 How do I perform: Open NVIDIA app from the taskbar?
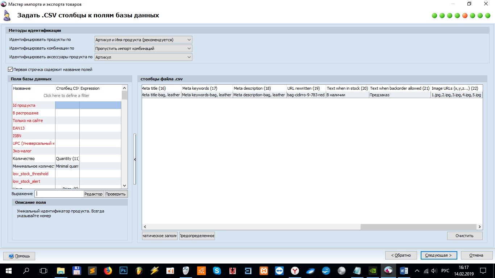tap(373, 270)
